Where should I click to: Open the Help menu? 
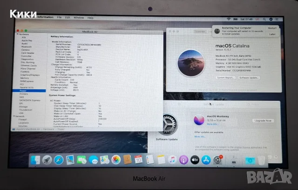(90, 18)
